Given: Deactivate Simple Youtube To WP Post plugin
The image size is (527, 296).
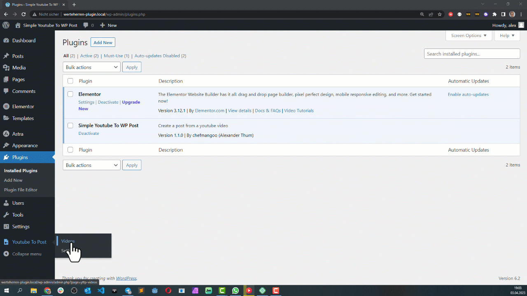Looking at the screenshot, I should [89, 133].
